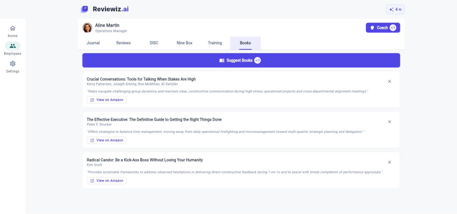Screen dimensions: 457x214
Task: Open the Training tab
Action: pos(215,43)
